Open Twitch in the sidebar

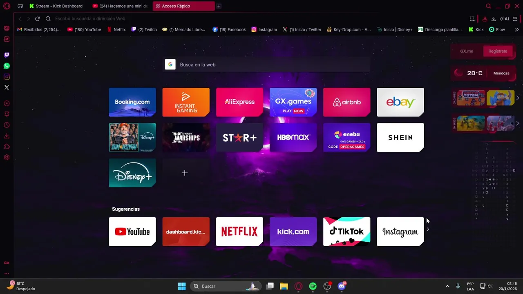point(7,55)
